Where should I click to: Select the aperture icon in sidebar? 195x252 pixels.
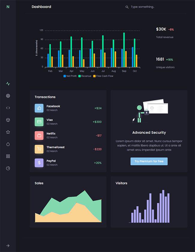coord(8,96)
